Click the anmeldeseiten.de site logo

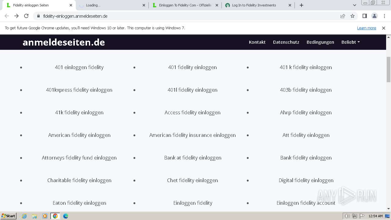tap(64, 42)
